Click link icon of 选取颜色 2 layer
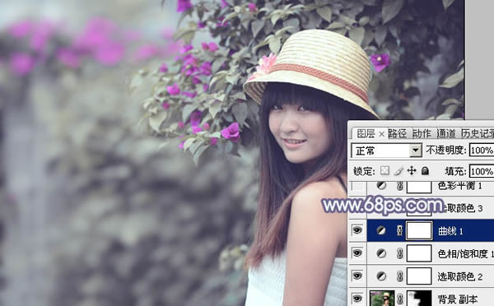The image size is (494, 306). (x=399, y=276)
